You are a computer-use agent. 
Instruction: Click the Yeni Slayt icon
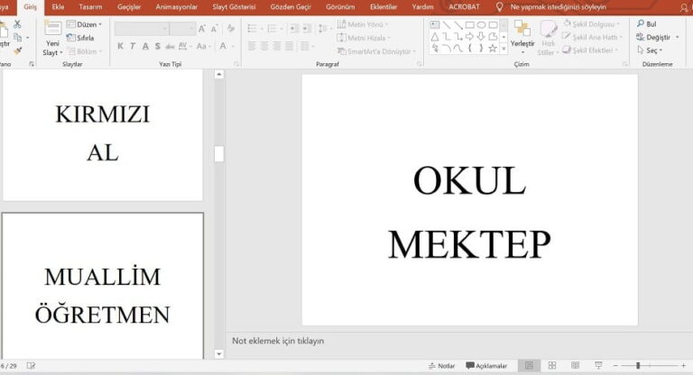tap(52, 28)
